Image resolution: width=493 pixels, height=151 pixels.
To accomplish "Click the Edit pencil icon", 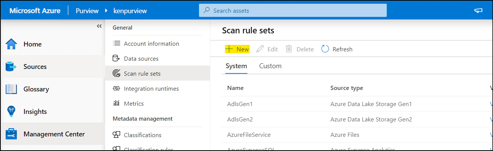I will coord(260,49).
